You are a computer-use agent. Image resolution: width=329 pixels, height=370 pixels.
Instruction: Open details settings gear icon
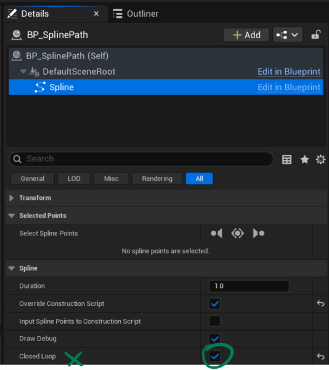pyautogui.click(x=320, y=160)
